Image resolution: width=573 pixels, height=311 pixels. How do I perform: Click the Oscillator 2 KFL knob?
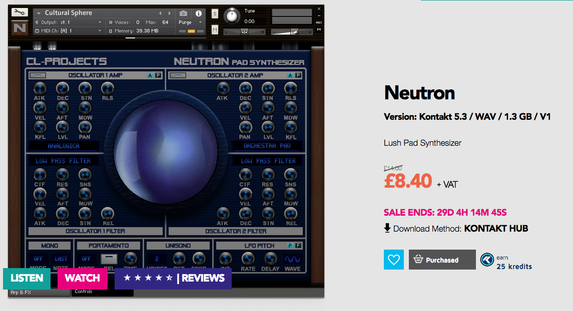[x=291, y=127]
